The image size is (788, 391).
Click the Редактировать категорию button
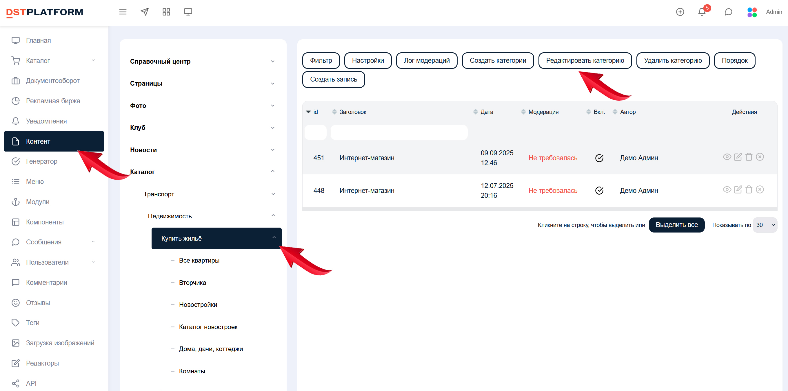coord(585,60)
